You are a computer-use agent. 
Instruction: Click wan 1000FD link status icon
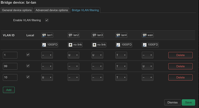(144, 45)
